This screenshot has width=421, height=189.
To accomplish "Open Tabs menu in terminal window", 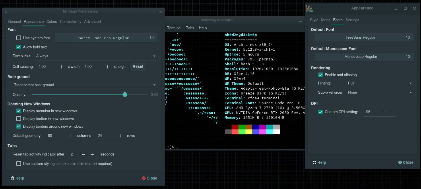I will click(x=190, y=28).
